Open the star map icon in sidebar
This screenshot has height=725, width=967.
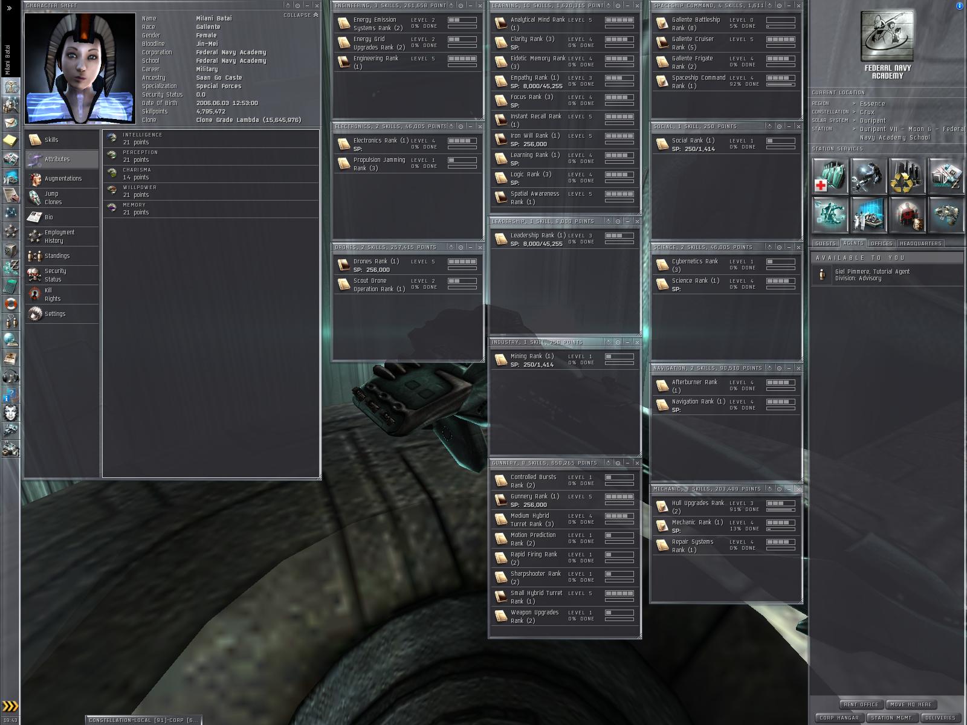(x=11, y=213)
